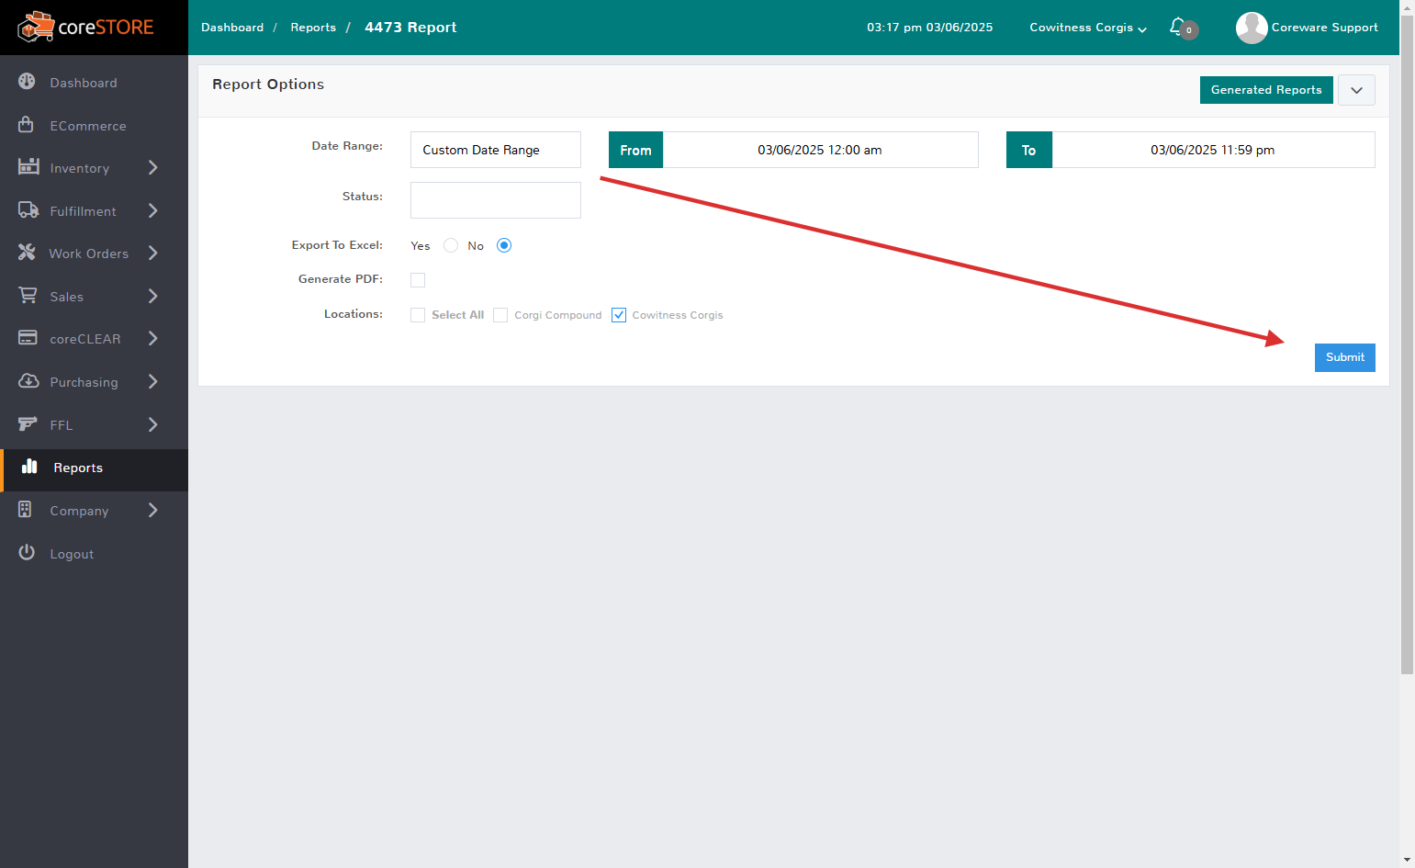Expand the Sales submenu chevron

tap(153, 296)
